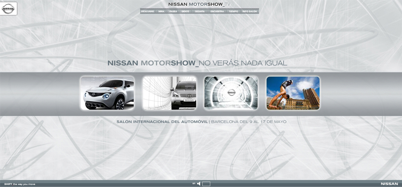Click the NISSAN MOTORSHOW_TV header title
Viewport: 402px width, 187px height.
pos(199,4)
